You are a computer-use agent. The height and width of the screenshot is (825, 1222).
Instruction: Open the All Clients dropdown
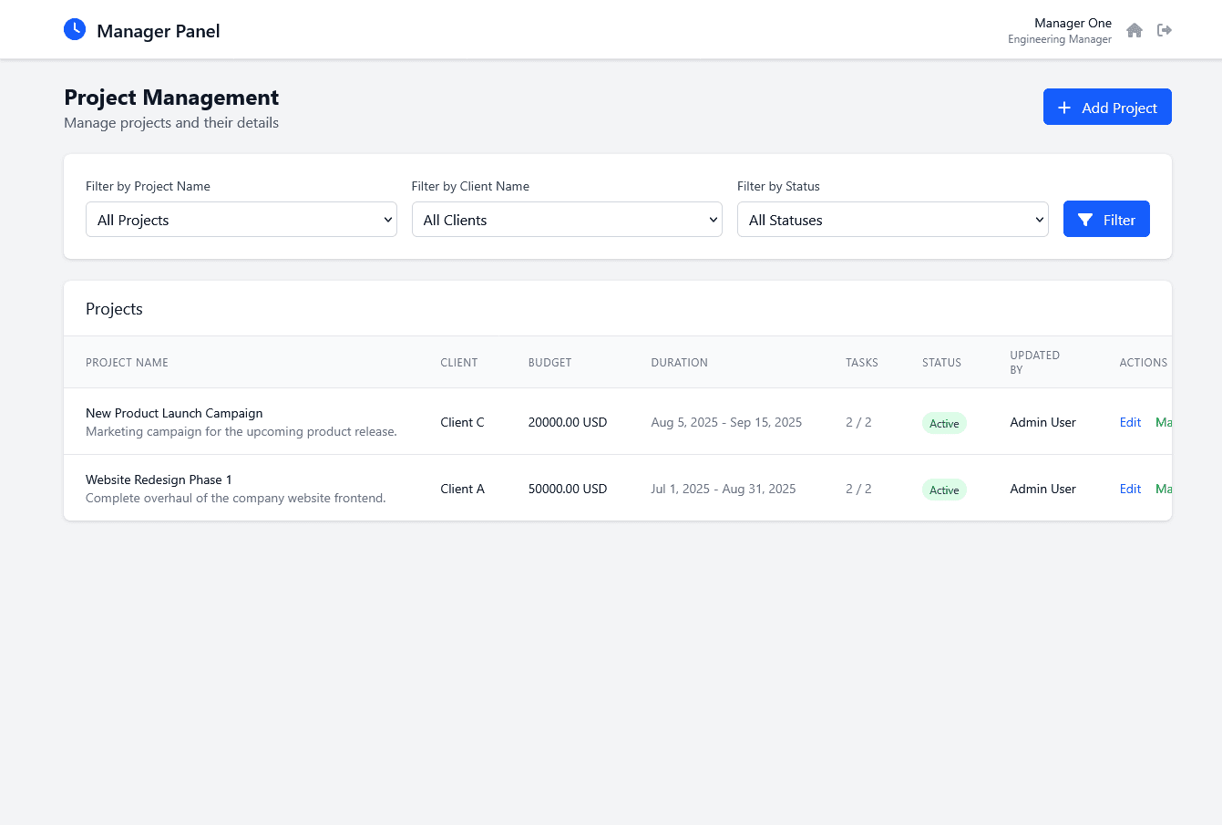click(x=567, y=219)
